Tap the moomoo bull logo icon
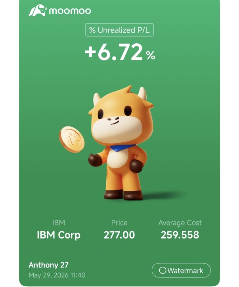The image size is (239, 287). (38, 11)
